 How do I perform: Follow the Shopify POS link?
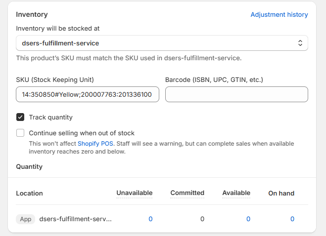[95, 144]
